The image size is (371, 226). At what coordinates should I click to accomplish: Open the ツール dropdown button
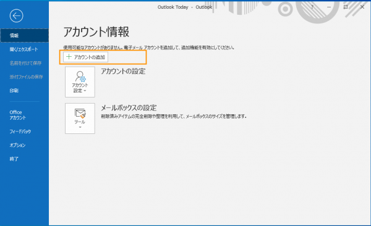click(80, 119)
